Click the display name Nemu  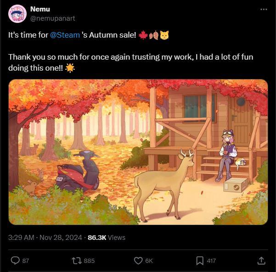[40, 9]
